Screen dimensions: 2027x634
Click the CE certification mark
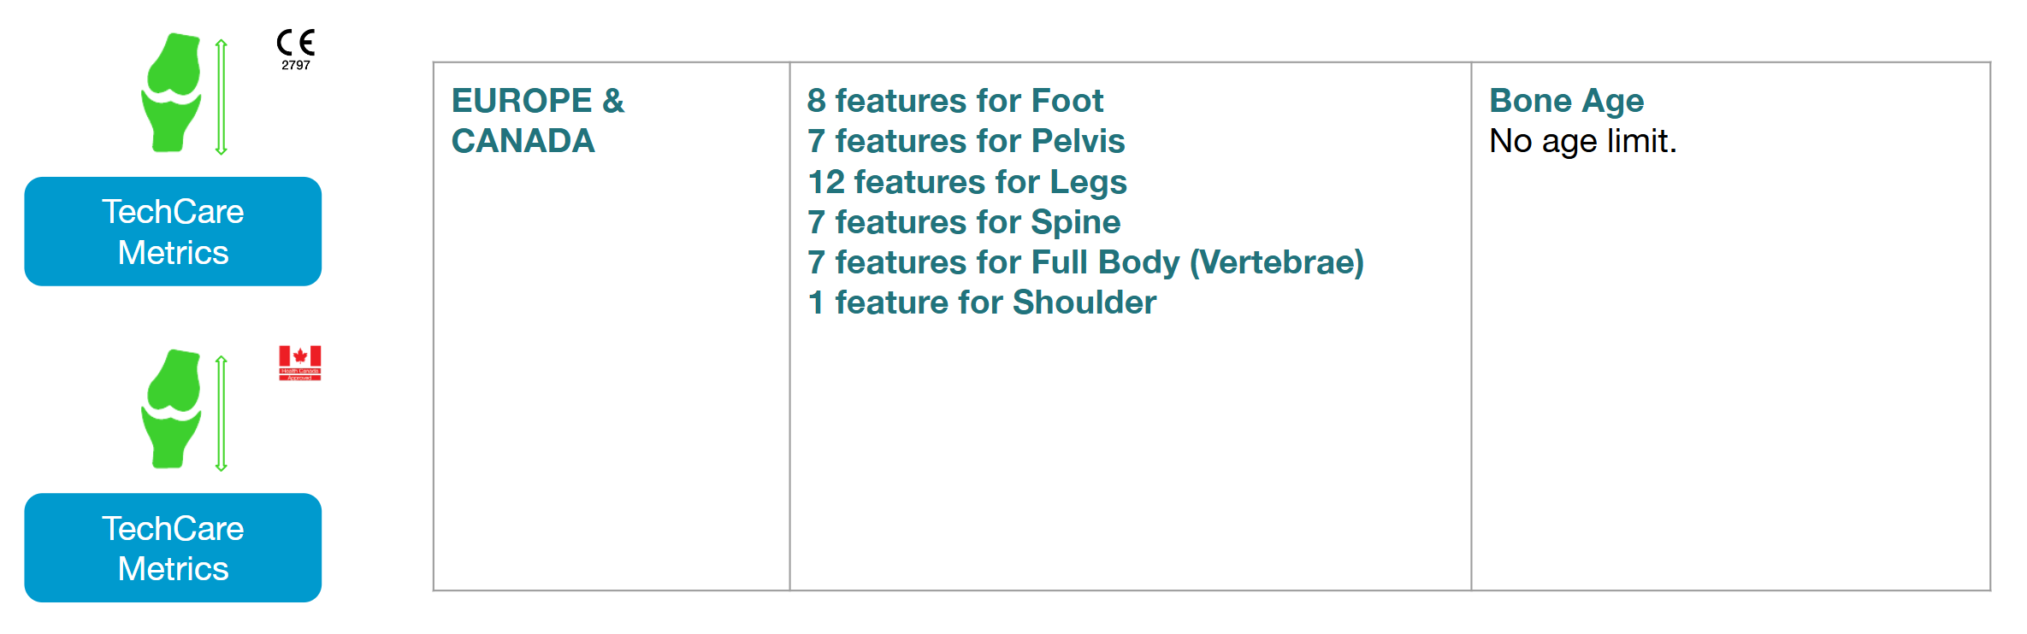tap(296, 42)
